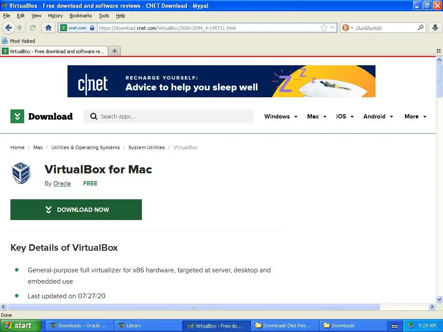Expand the Mac category dropdown
443x332 pixels.
pos(317,116)
